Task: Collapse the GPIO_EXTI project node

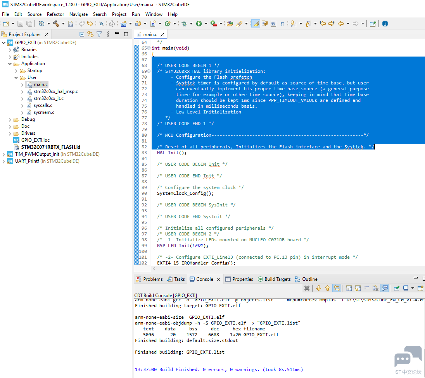Action: (x=3, y=43)
